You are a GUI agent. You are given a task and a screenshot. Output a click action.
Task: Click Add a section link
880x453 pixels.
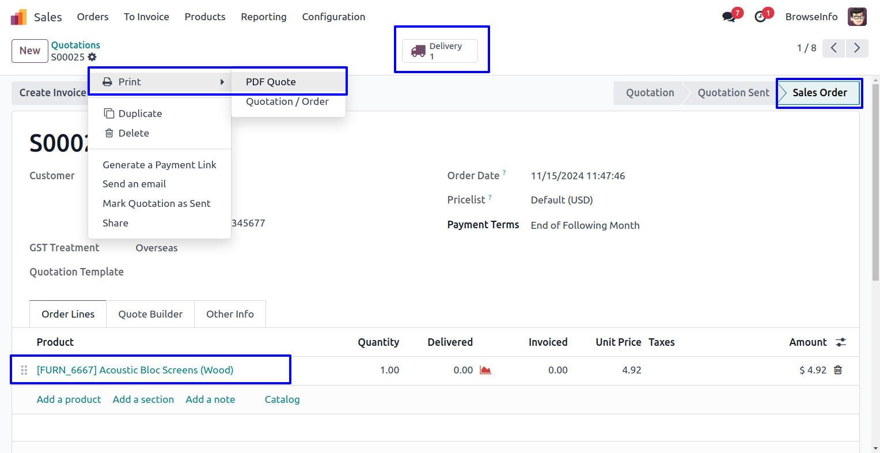[x=143, y=399]
